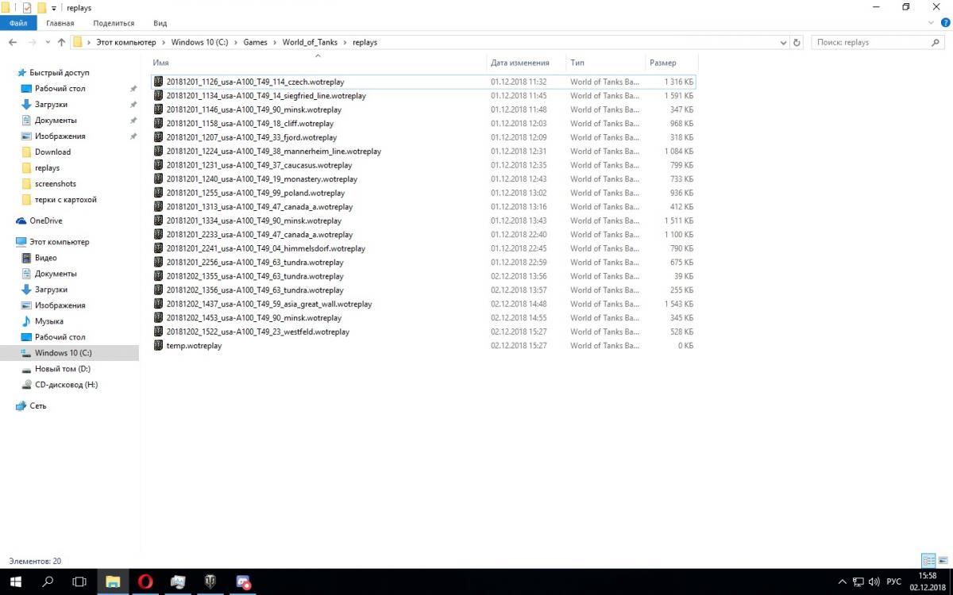This screenshot has width=953, height=595.
Task: Click the icon of 33_fjord.wotreplay
Action: [158, 137]
